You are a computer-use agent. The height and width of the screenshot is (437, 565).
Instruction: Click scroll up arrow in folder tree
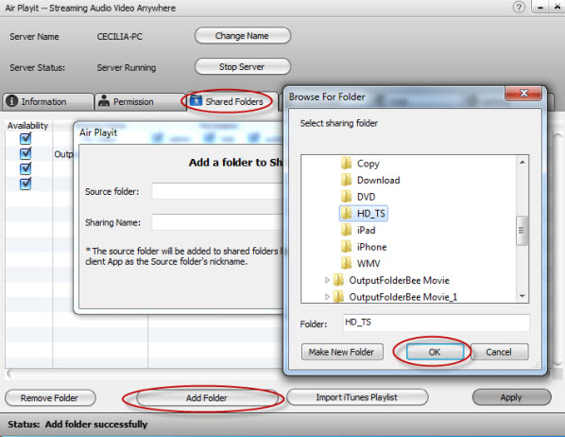(522, 163)
